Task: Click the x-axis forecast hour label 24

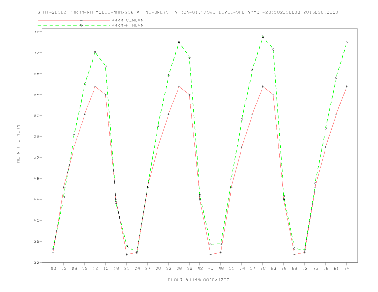Action: pos(137,268)
